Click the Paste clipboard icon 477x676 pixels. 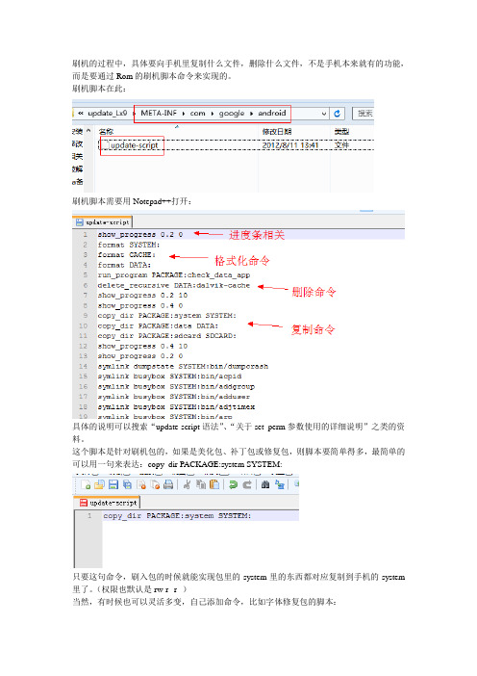click(214, 484)
